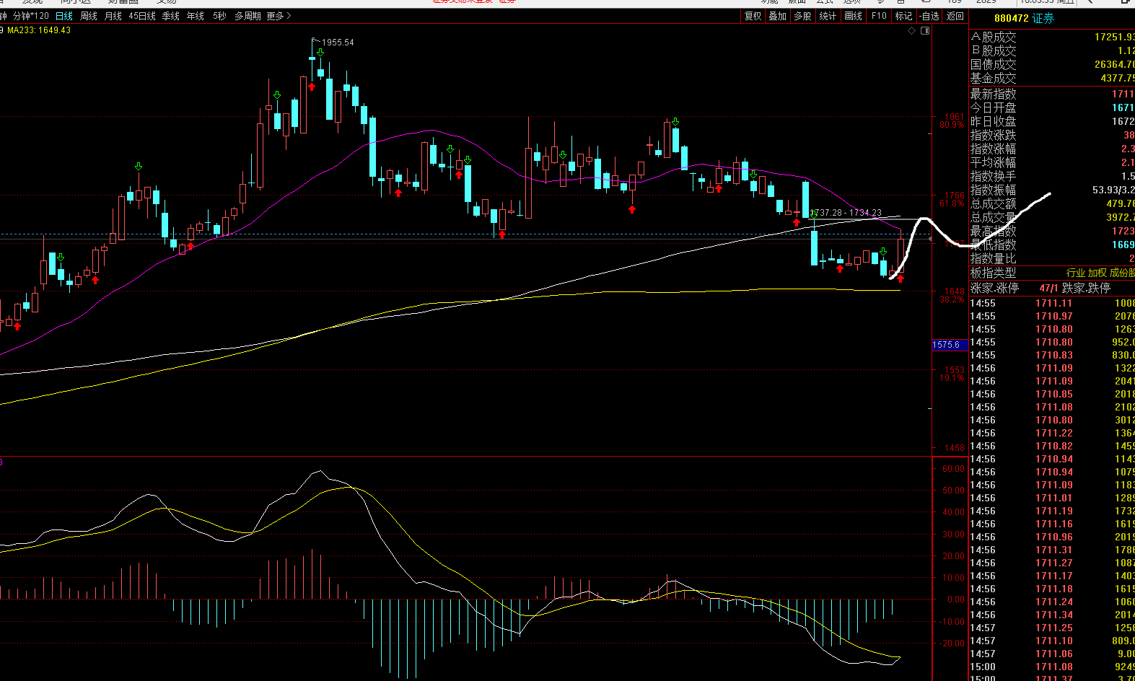The height and width of the screenshot is (681, 1135).
Task: Open the 画线 drawing tools
Action: [853, 16]
